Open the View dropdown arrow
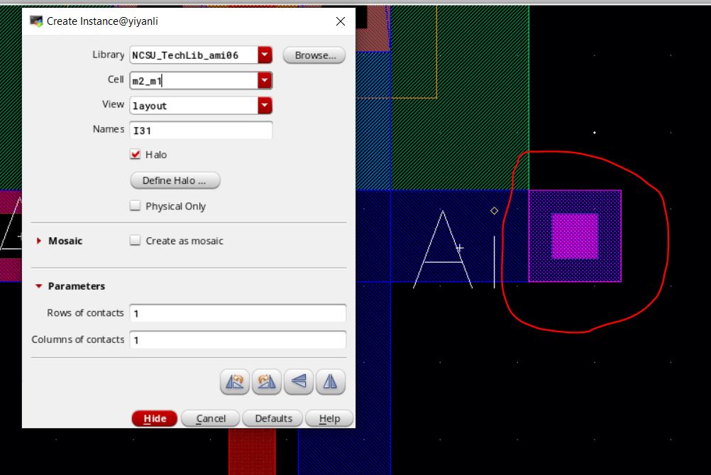Image resolution: width=711 pixels, height=475 pixels. point(265,106)
